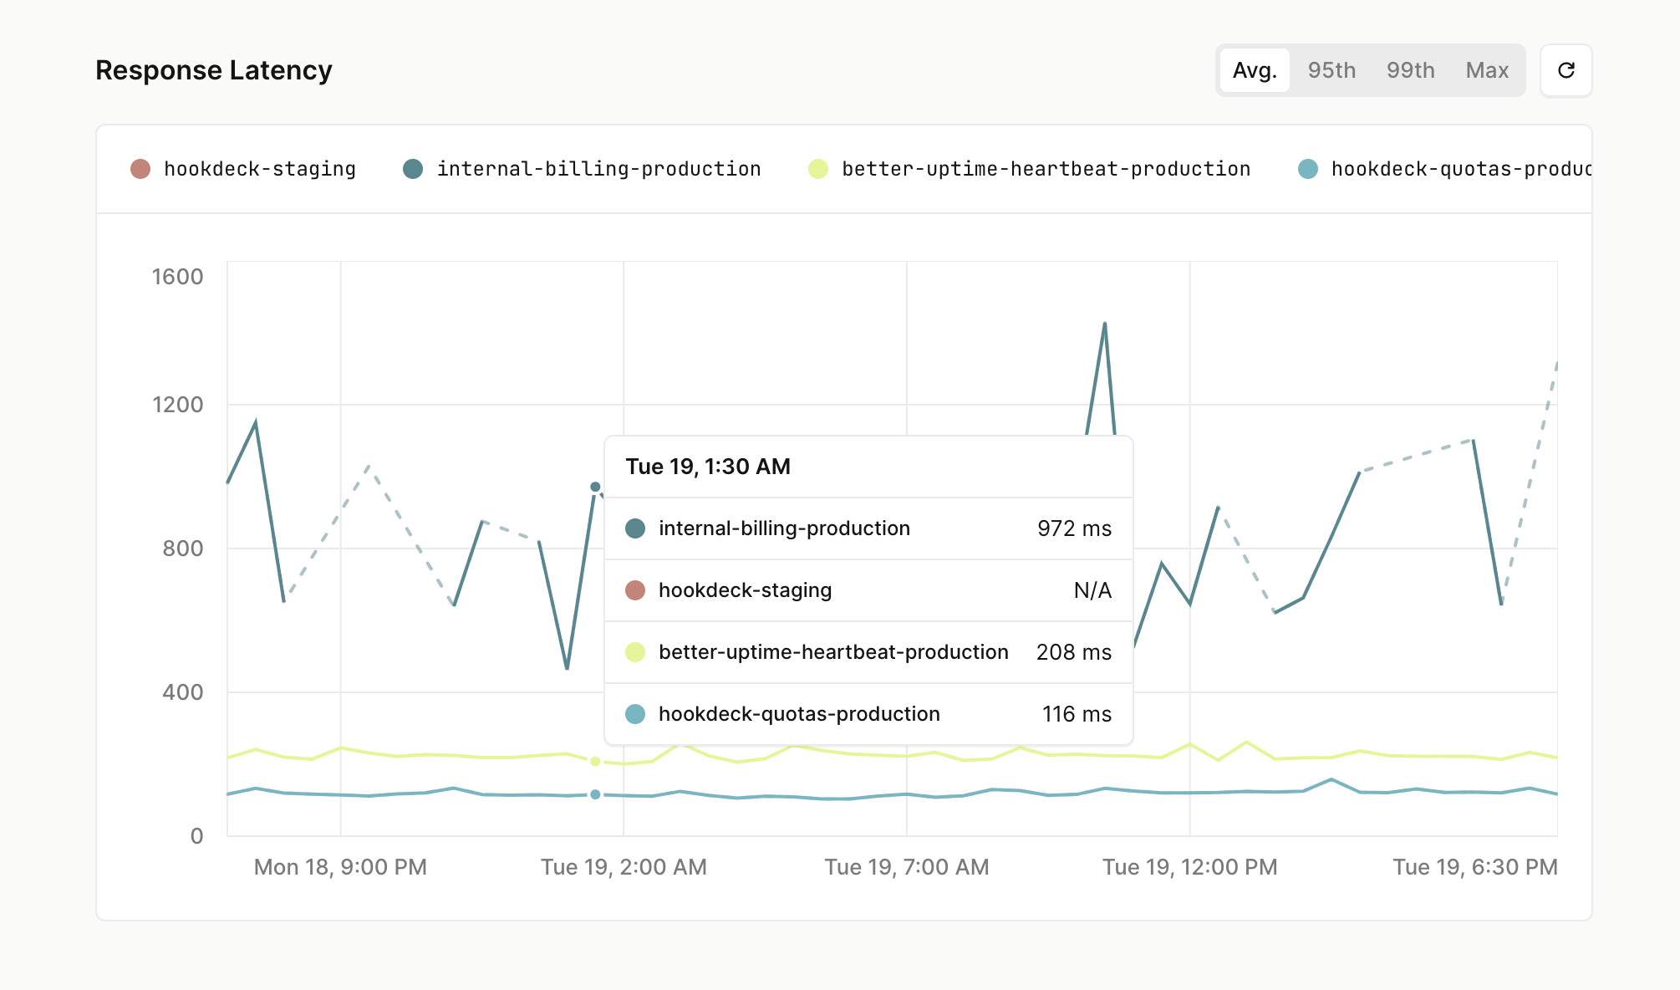Click the refresh icon to reload chart data

pyautogui.click(x=1566, y=70)
